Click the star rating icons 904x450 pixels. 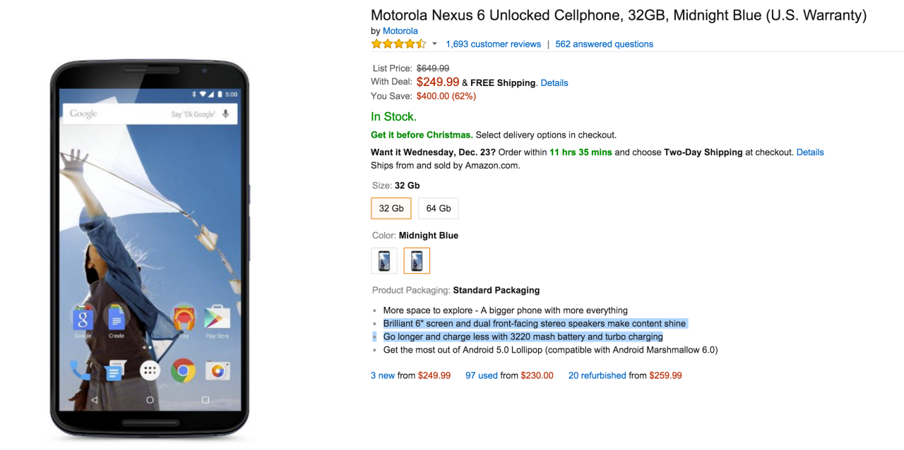click(398, 44)
